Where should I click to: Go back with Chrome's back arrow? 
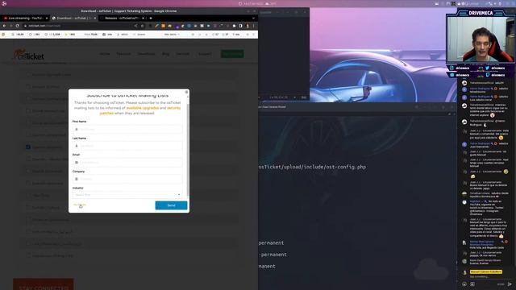pos(4,26)
